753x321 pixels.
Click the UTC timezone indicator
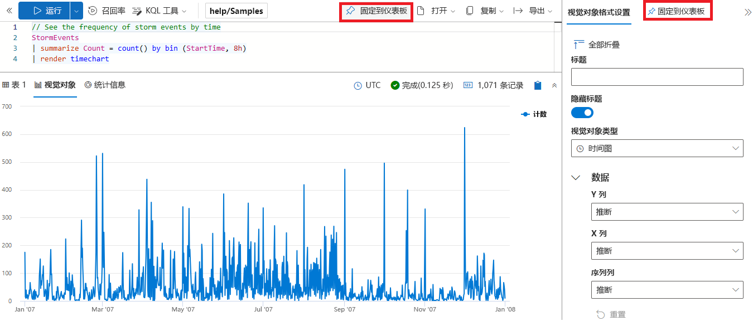[368, 85]
